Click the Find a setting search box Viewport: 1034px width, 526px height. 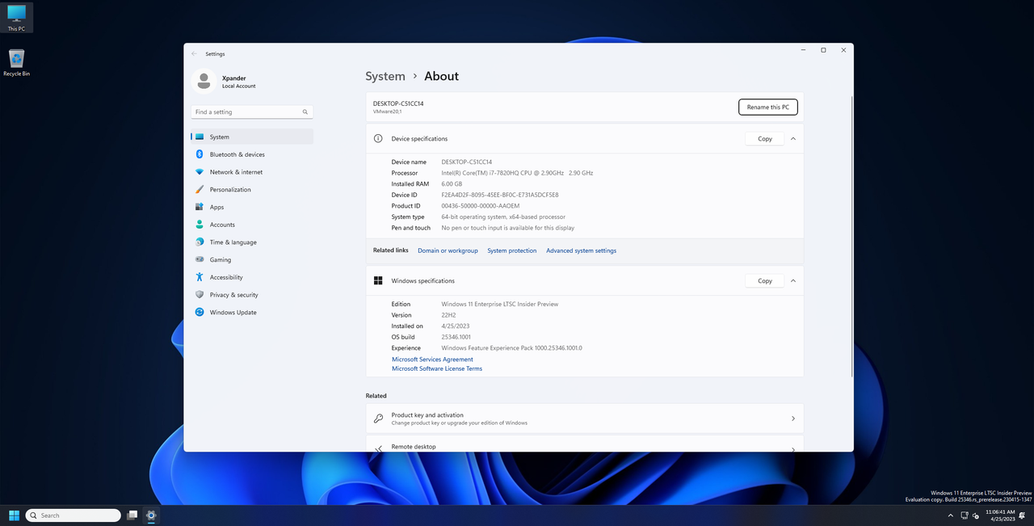pyautogui.click(x=252, y=112)
